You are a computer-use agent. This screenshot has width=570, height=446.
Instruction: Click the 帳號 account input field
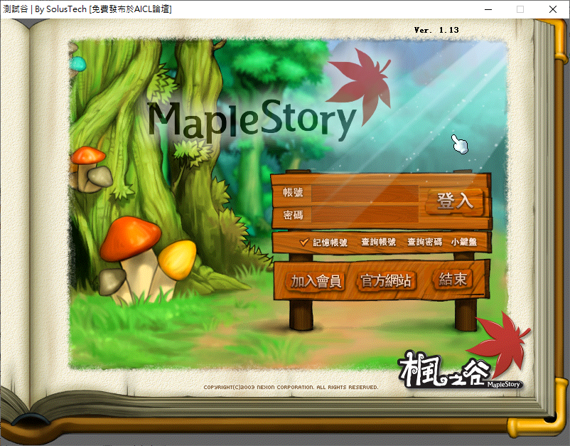coord(365,193)
